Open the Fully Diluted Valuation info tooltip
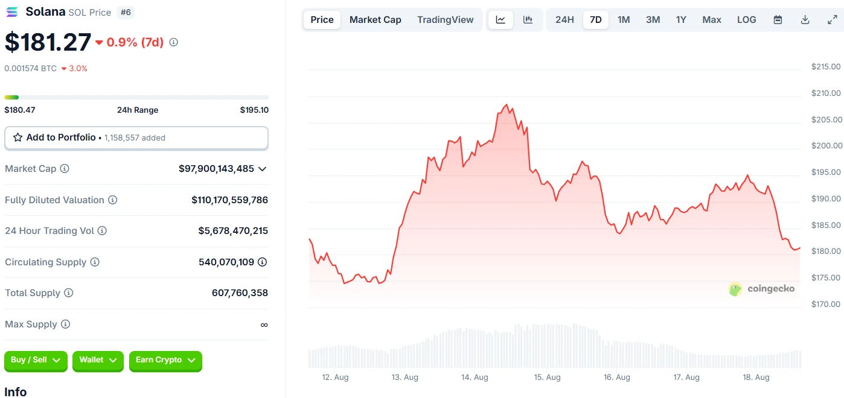Screen dimensions: 844x398 pos(114,200)
